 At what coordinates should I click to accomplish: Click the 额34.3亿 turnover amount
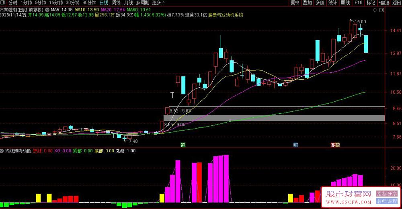tap(124, 15)
